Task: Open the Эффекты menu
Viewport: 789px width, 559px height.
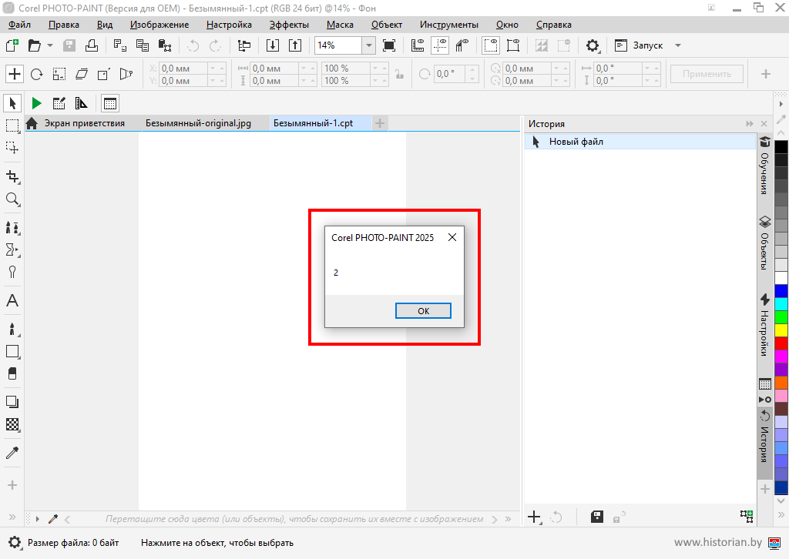Action: 289,25
